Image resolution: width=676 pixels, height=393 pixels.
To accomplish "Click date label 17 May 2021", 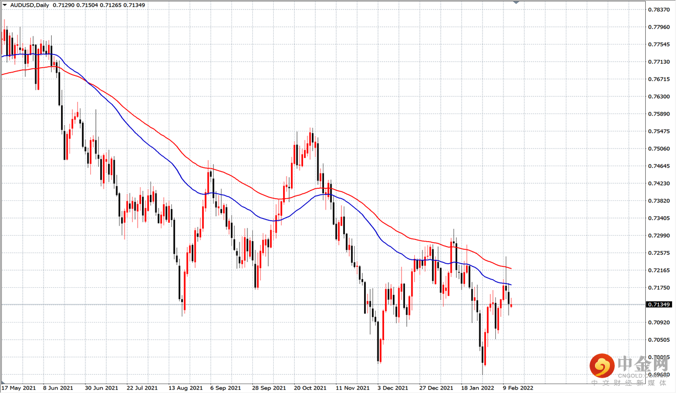I will pyautogui.click(x=19, y=387).
